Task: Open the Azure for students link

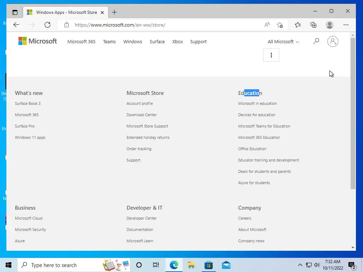Action: point(254,183)
